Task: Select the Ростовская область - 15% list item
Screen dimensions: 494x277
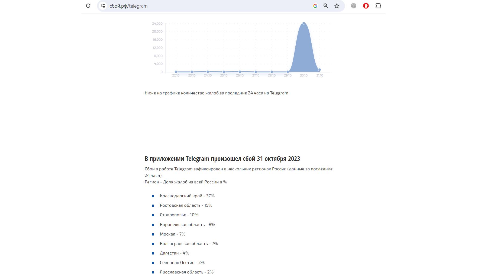Action: [186, 205]
